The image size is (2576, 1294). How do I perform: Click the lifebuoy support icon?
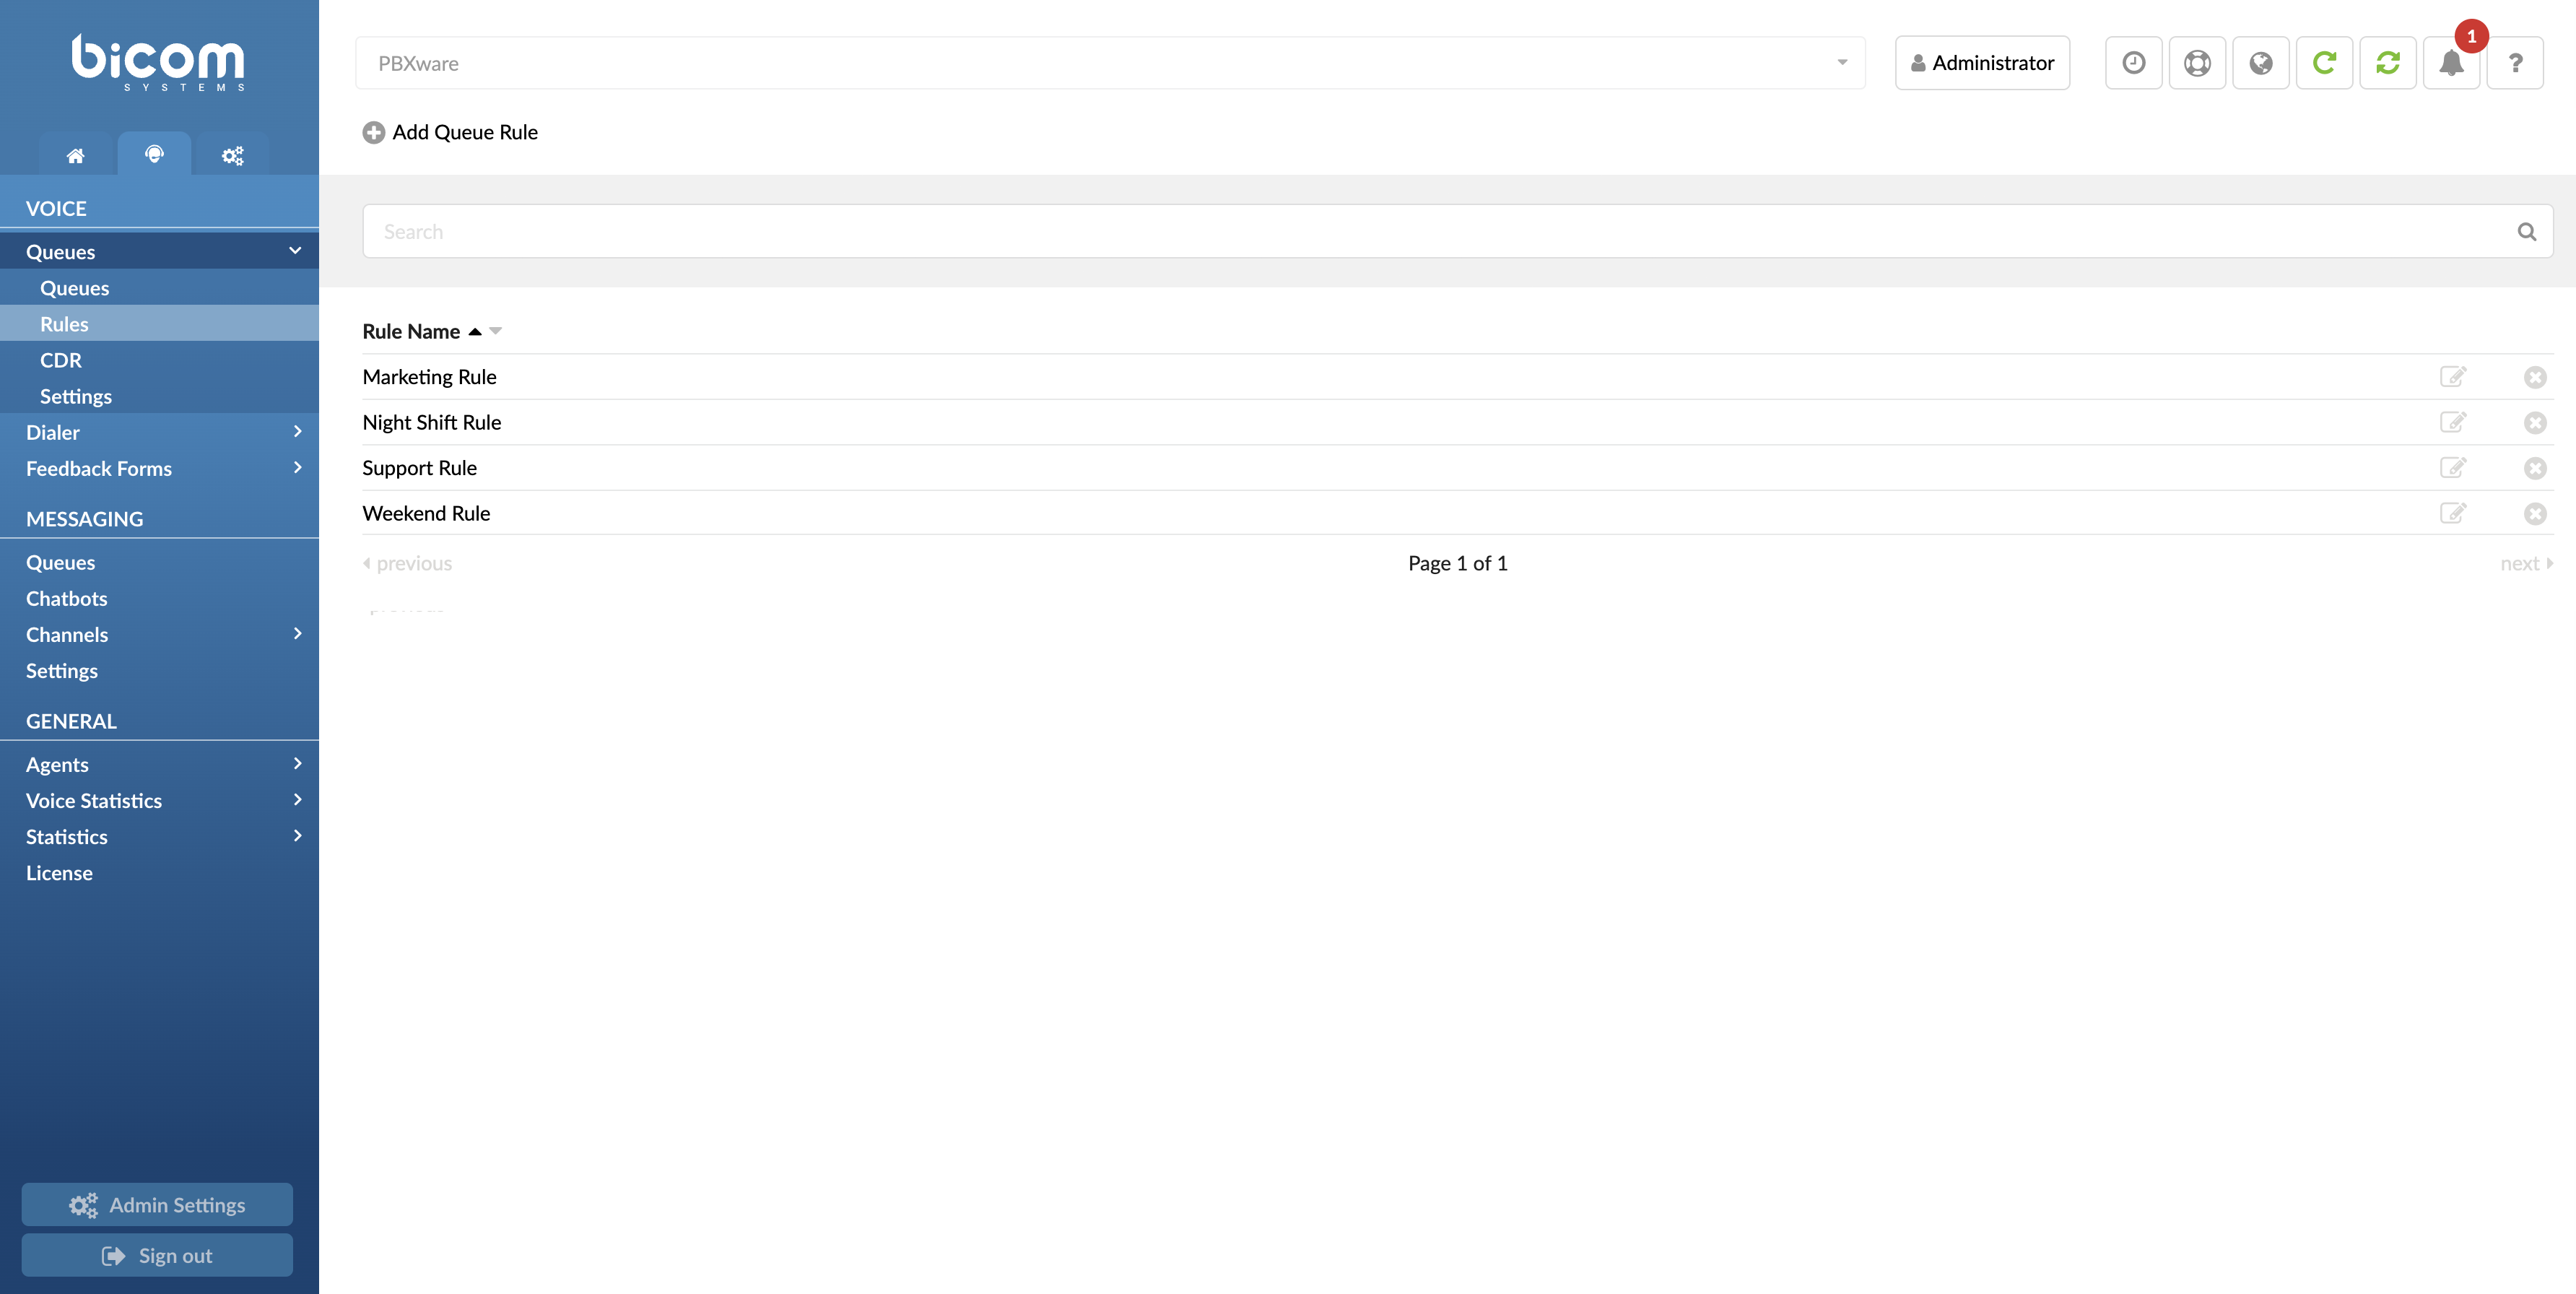(x=2197, y=63)
